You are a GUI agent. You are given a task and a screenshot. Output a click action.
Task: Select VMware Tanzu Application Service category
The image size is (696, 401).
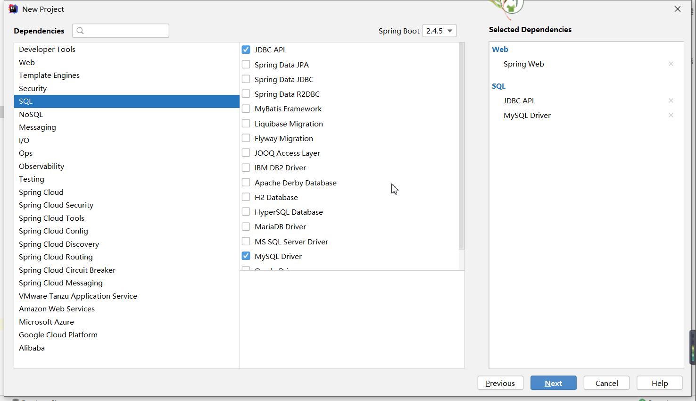[x=126, y=296]
